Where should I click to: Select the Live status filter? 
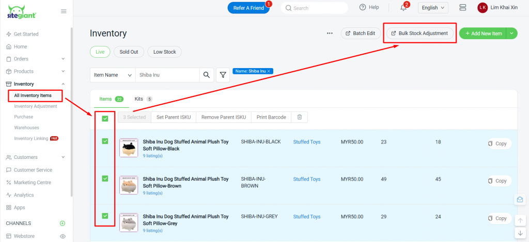click(100, 52)
